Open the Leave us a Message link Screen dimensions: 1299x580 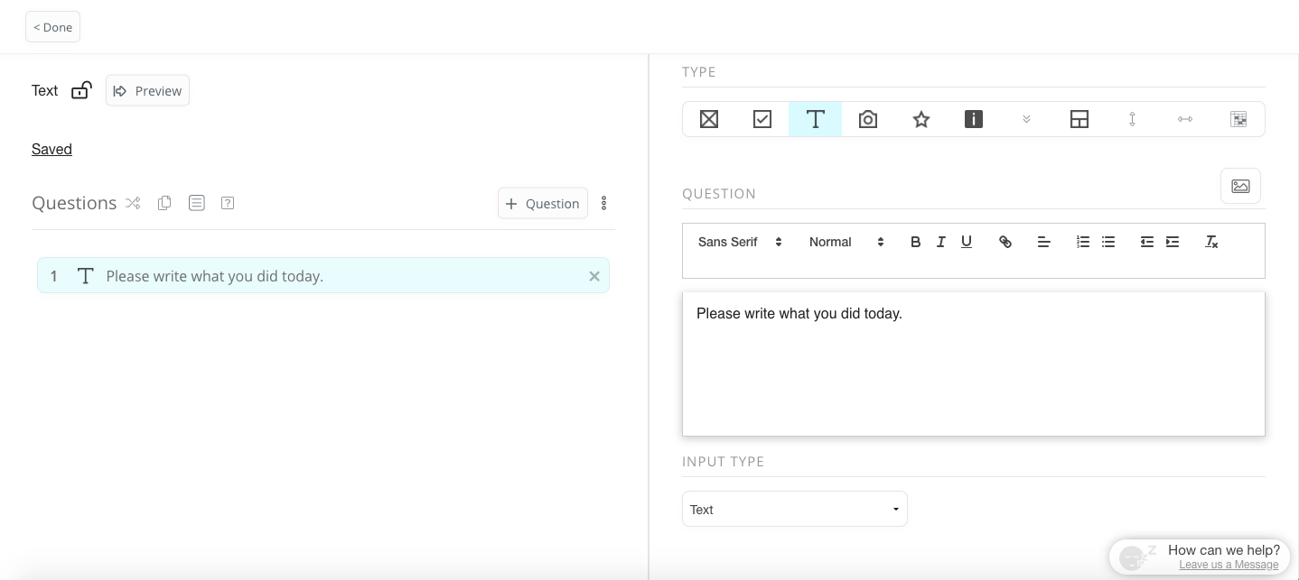click(1229, 565)
